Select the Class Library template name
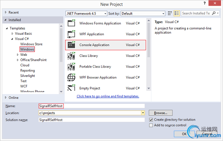Screen dimensions: 223x141 click(x=89, y=56)
